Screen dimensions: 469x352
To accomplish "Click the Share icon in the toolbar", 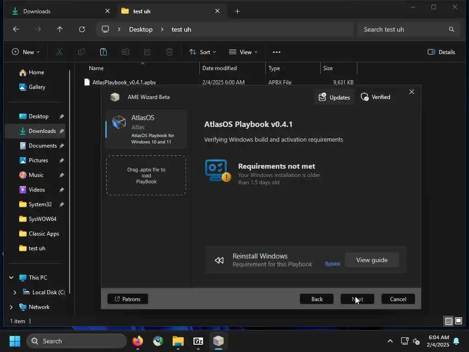I will pyautogui.click(x=147, y=52).
